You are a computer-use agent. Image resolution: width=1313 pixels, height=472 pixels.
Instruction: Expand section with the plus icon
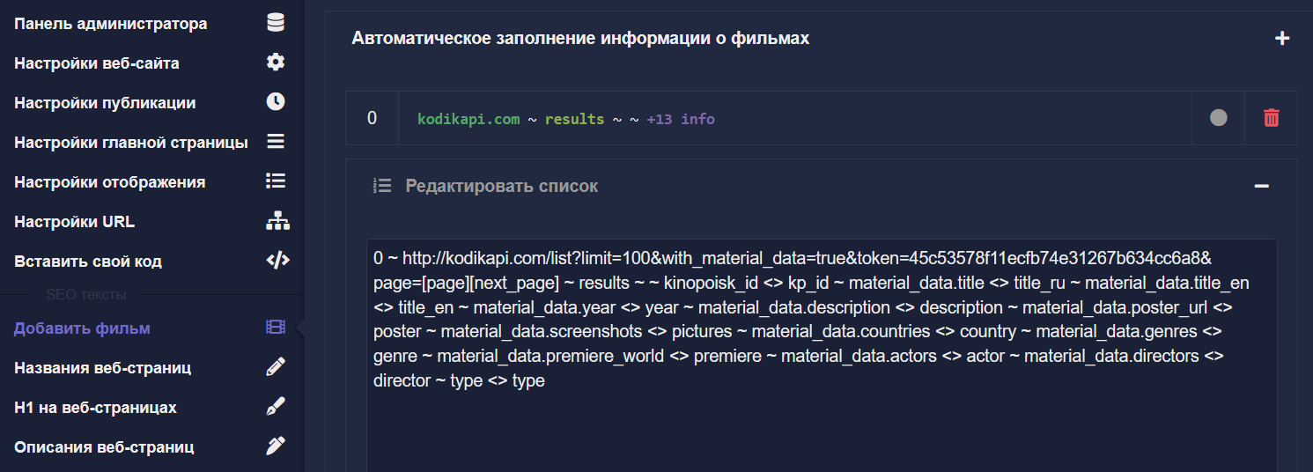tap(1281, 39)
